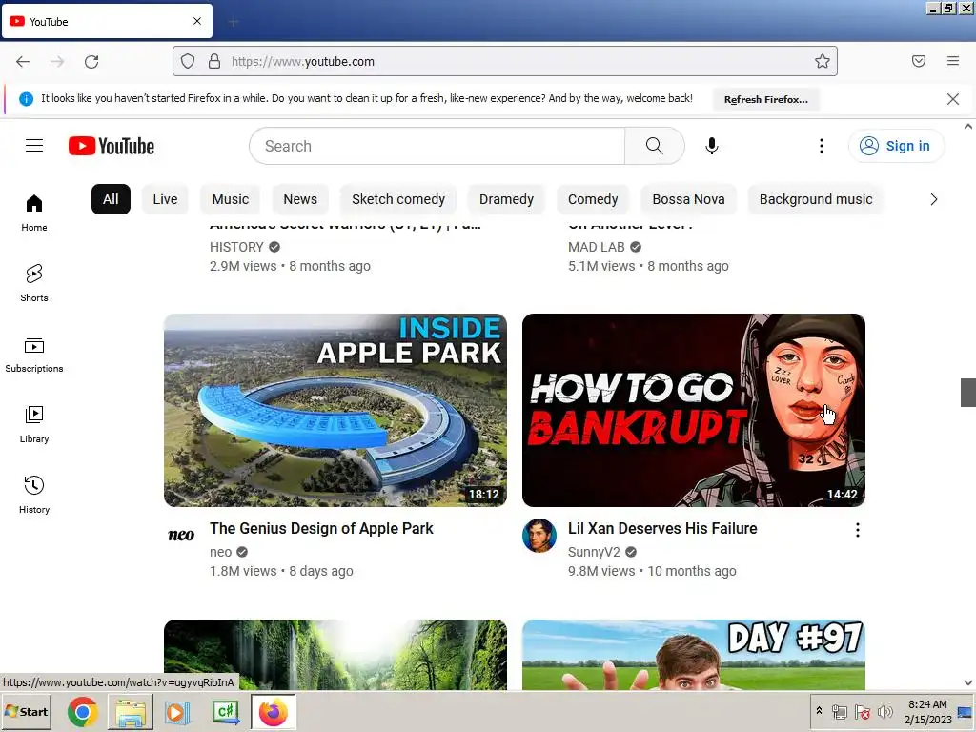Open volume control in system tray
The width and height of the screenshot is (976, 732).
point(885,711)
